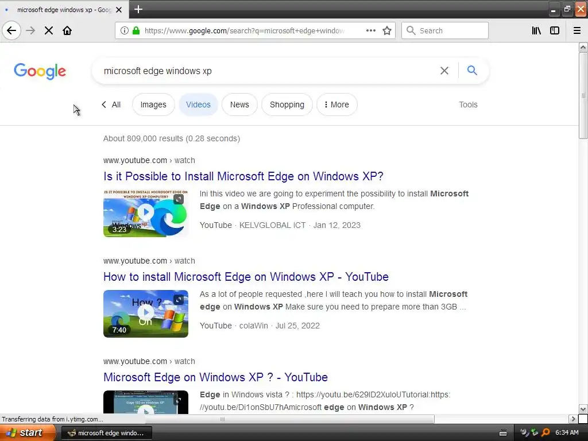Play the 3:23 video thumbnail

coord(146,212)
